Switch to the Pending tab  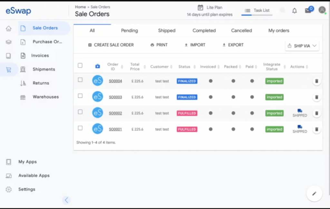(x=129, y=31)
